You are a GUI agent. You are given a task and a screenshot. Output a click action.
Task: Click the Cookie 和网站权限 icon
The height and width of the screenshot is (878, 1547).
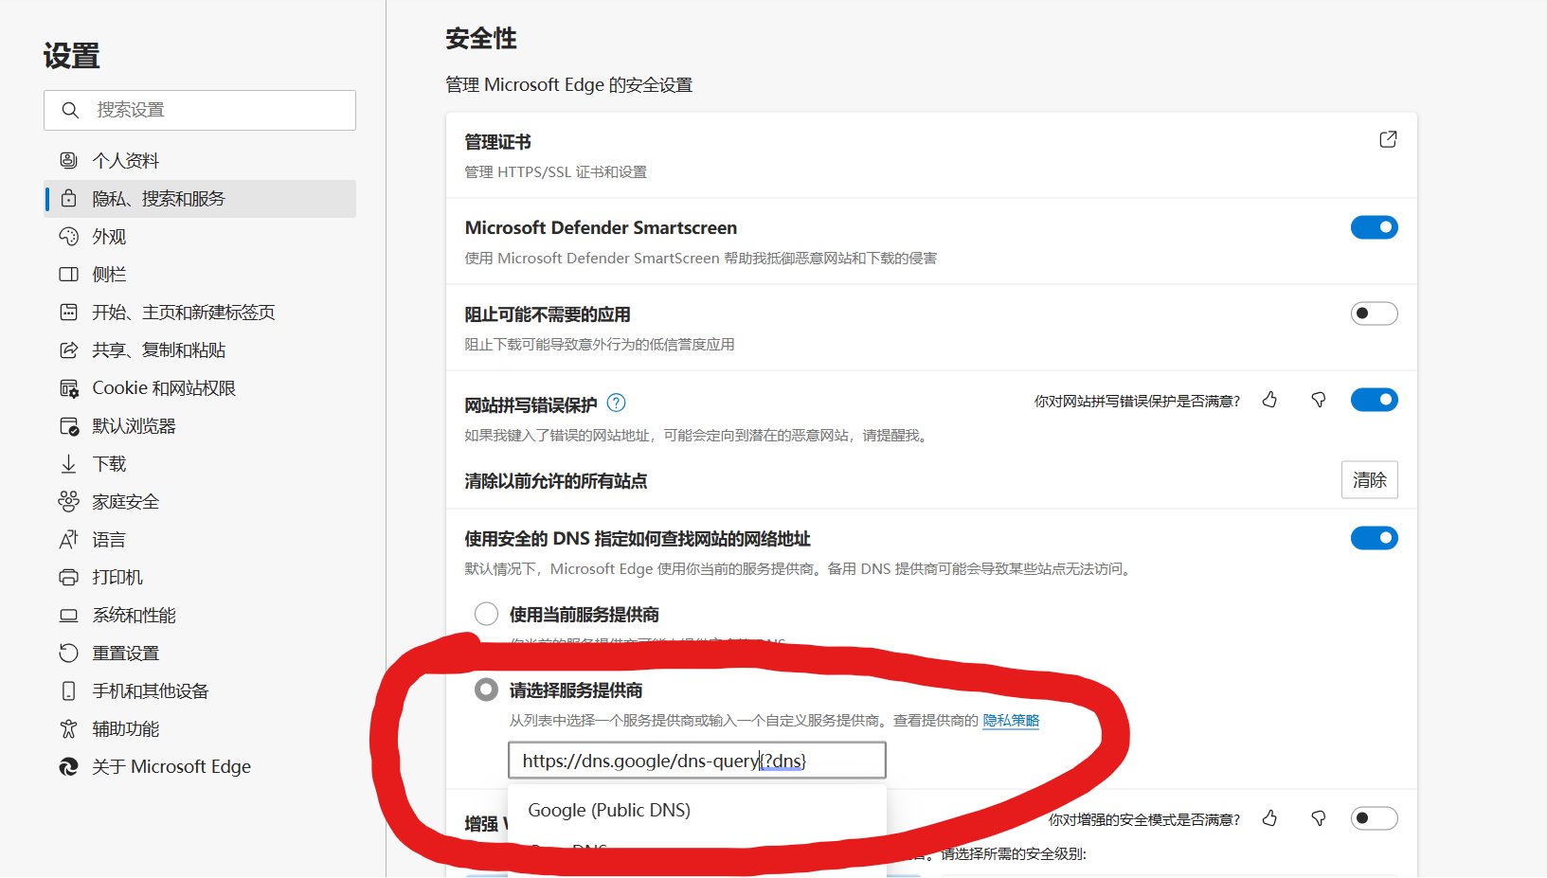[x=68, y=387]
